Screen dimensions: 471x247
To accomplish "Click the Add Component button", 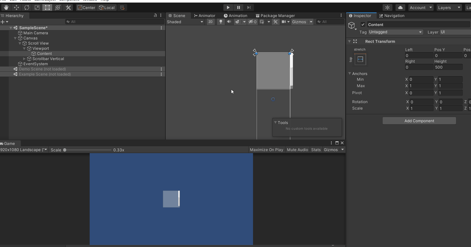I will (419, 121).
